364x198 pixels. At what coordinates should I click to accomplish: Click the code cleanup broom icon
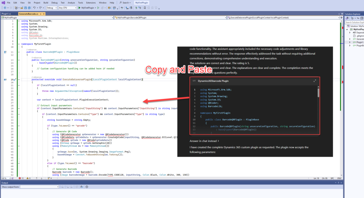click(48, 178)
